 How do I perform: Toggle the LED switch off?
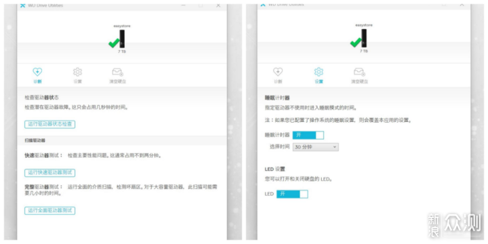(292, 195)
